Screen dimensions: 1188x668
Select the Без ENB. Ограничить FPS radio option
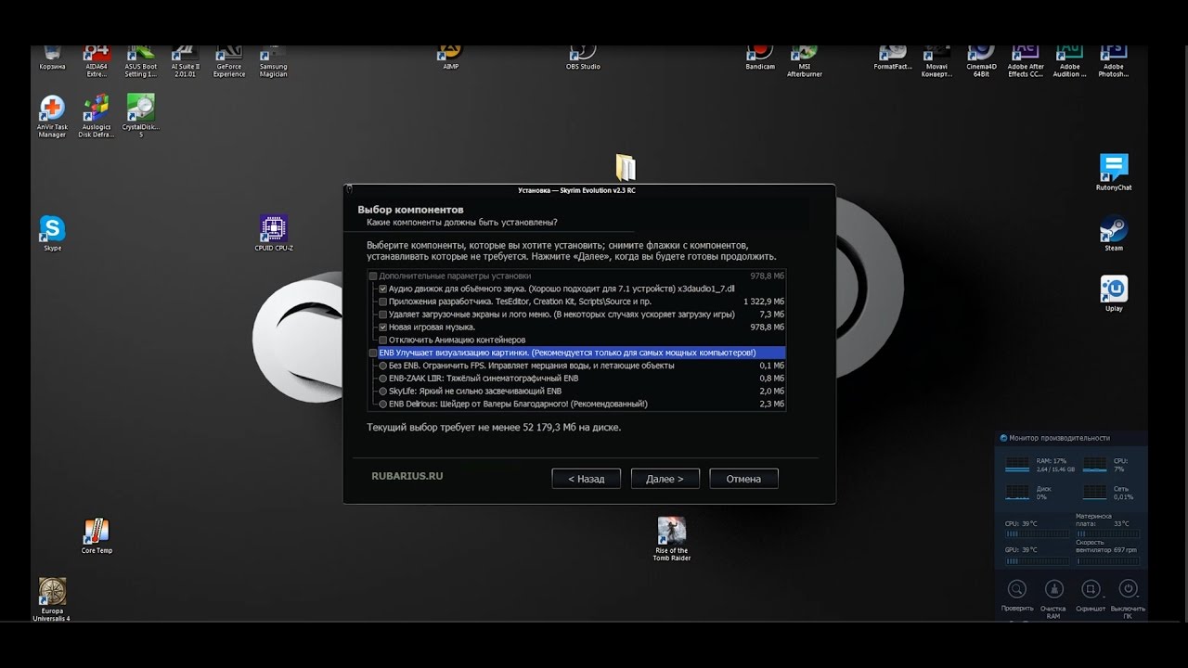pyautogui.click(x=383, y=366)
